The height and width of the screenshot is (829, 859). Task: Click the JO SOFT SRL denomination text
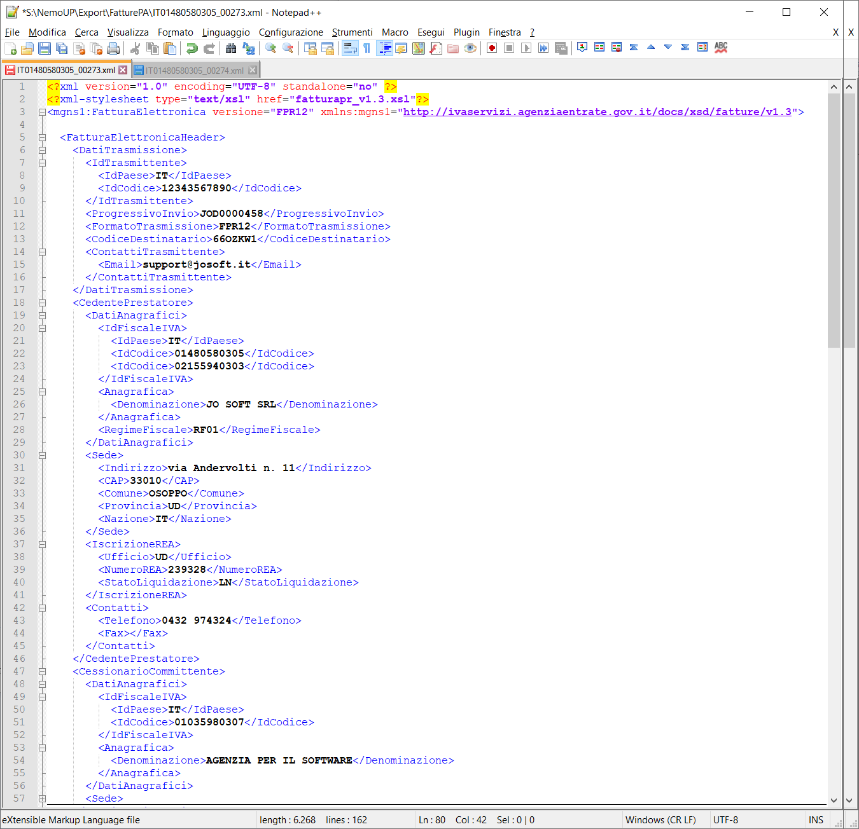coord(241,404)
